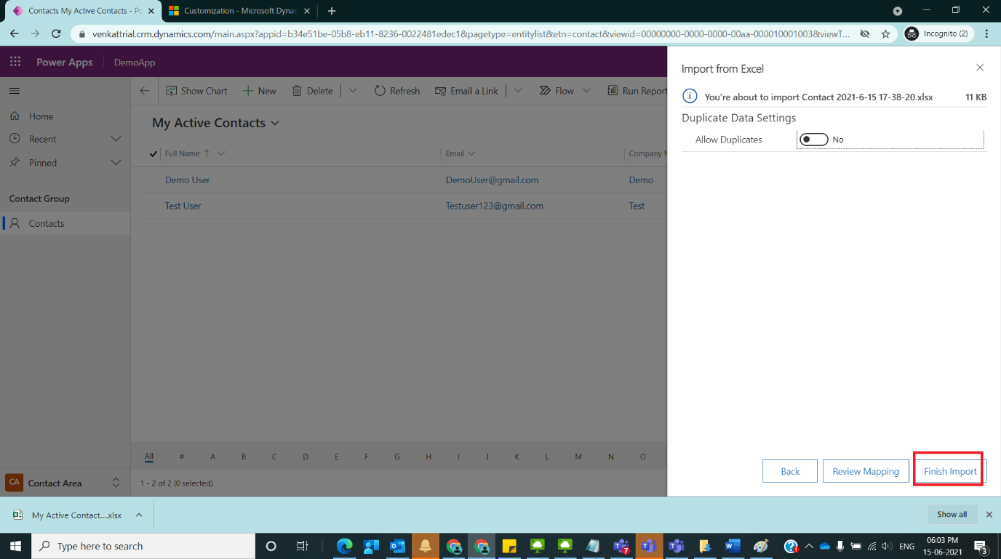Viewport: 1001px width, 559px height.
Task: Create a New contact
Action: coord(260,90)
